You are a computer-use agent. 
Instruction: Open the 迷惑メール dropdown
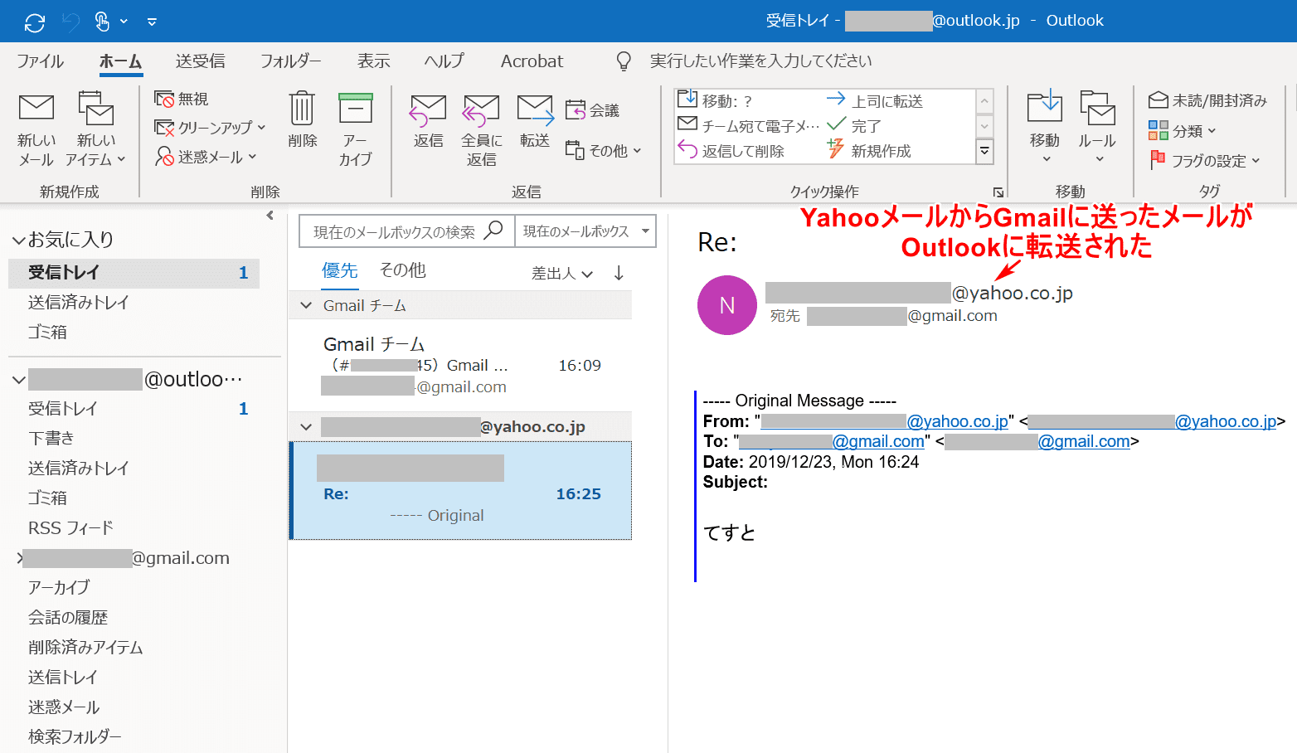pos(206,157)
